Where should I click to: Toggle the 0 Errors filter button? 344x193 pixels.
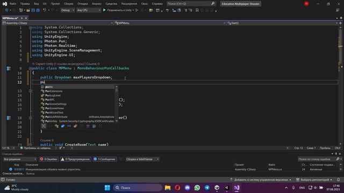pos(48,159)
